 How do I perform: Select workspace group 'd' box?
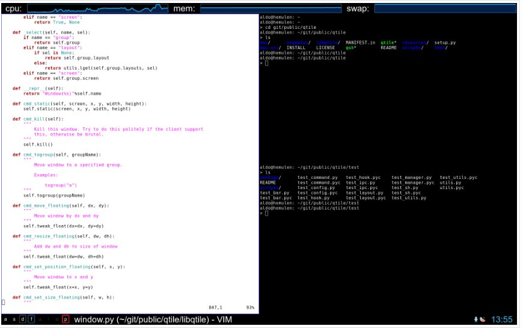[22, 319]
